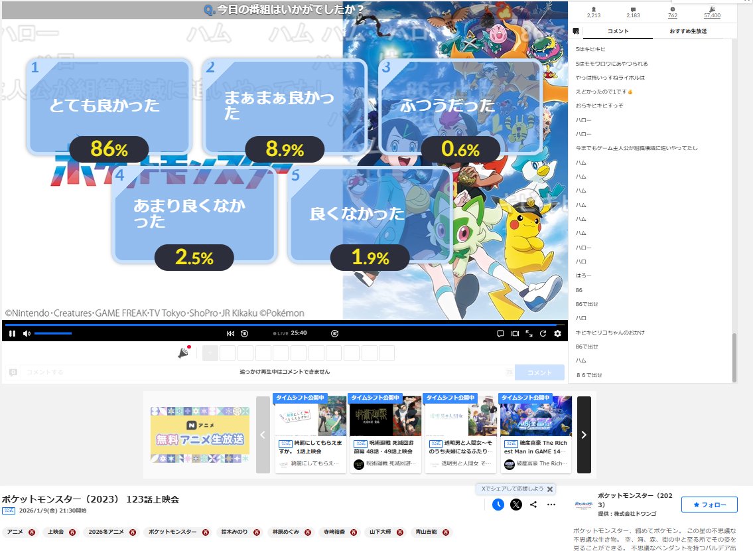Jump to the beginning of the broadcast
Image resolution: width=753 pixels, height=551 pixels.
click(230, 333)
